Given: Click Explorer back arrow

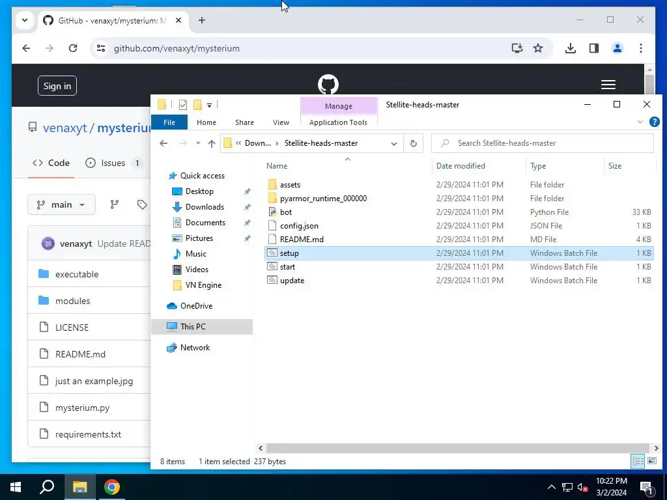Looking at the screenshot, I should pos(163,143).
